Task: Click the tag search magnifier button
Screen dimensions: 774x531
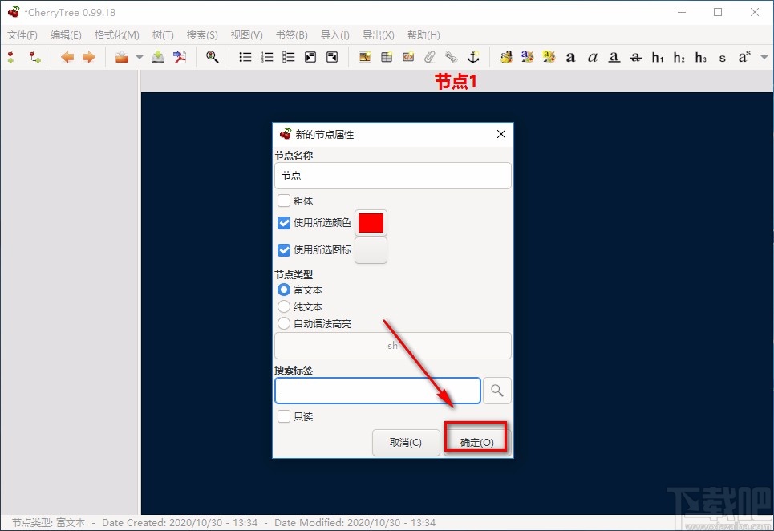Action: [x=497, y=391]
